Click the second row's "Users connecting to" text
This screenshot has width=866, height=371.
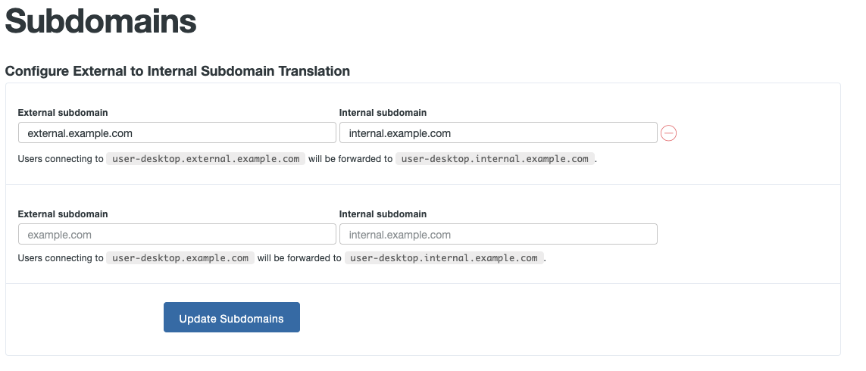[61, 258]
